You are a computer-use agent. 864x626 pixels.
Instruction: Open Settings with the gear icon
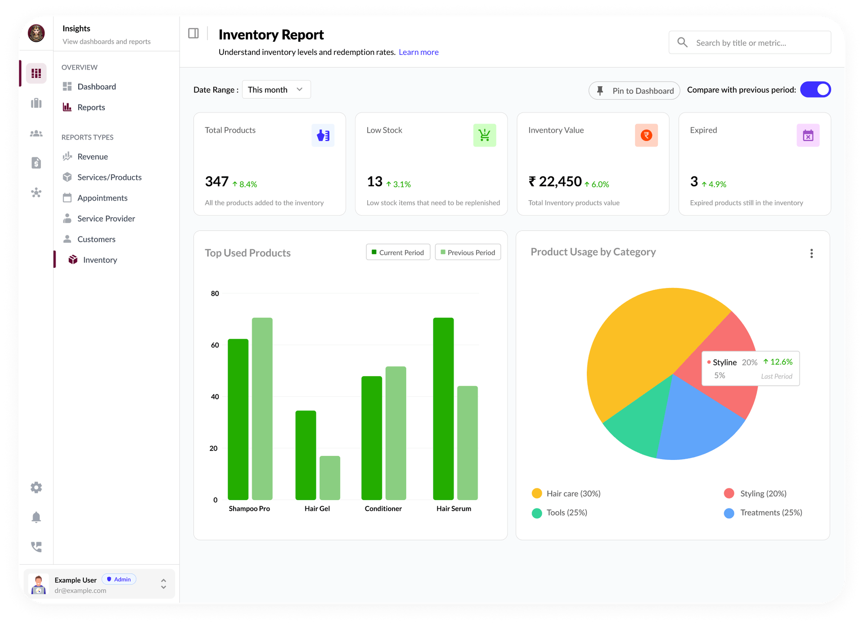36,487
